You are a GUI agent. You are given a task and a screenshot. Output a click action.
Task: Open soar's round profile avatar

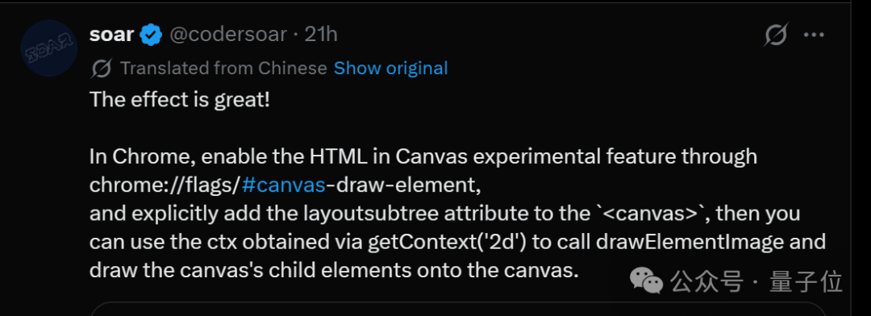pyautogui.click(x=48, y=48)
